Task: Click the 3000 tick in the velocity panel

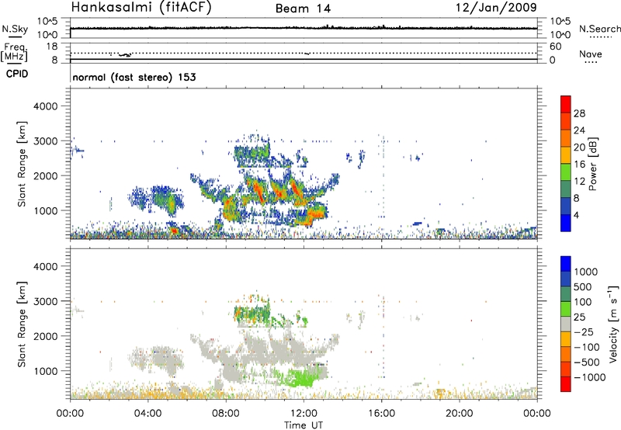Action: [46, 301]
